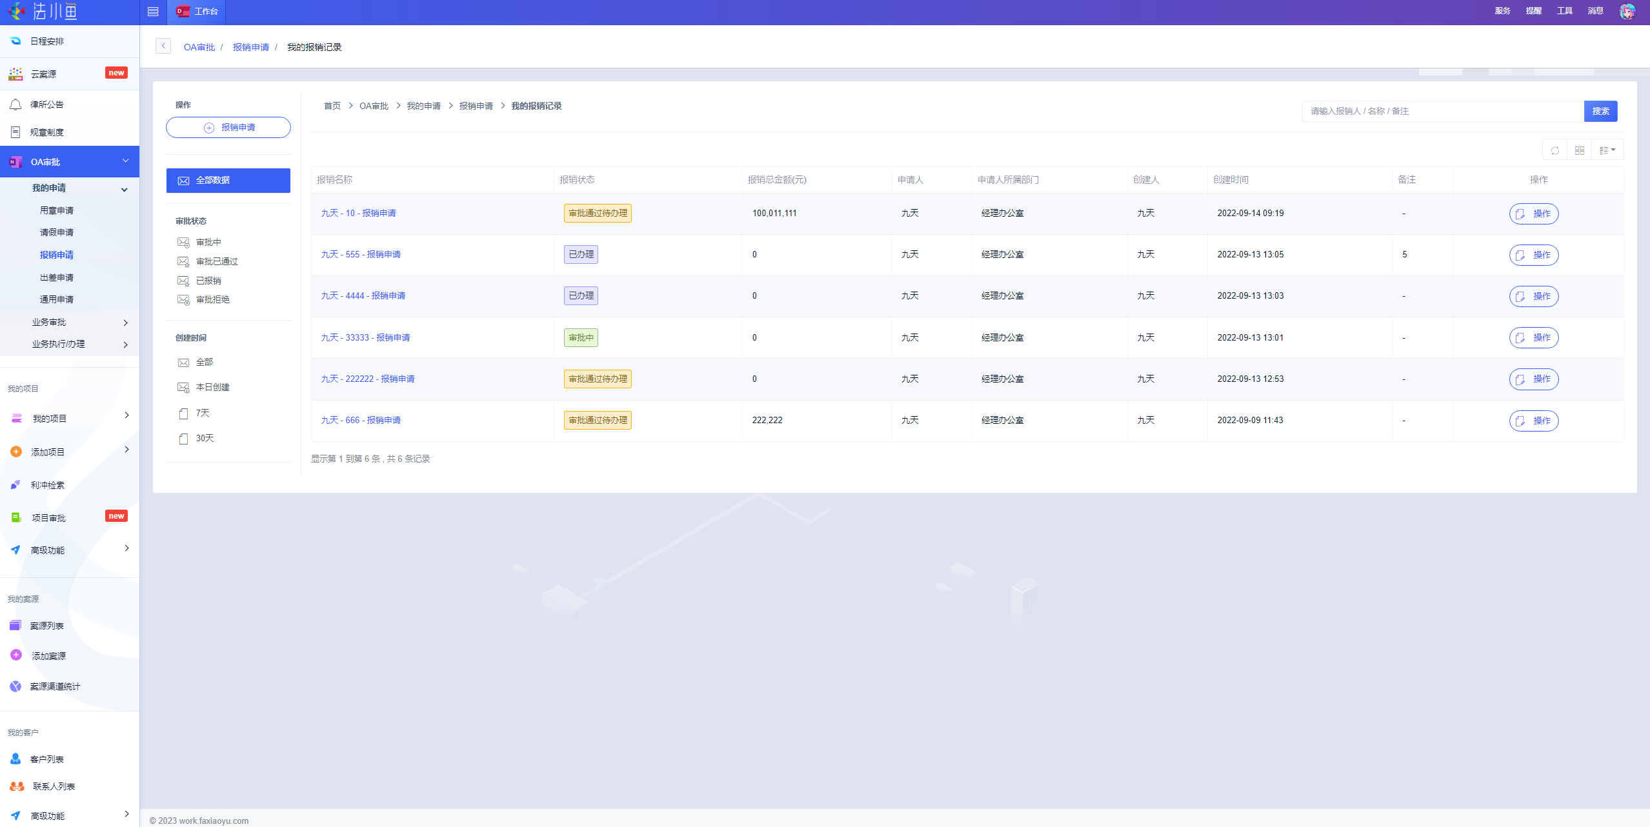Viewport: 1650px width, 827px height.
Task: Click the back arrow beside OA审批 breadcrumb
Action: pos(163,46)
